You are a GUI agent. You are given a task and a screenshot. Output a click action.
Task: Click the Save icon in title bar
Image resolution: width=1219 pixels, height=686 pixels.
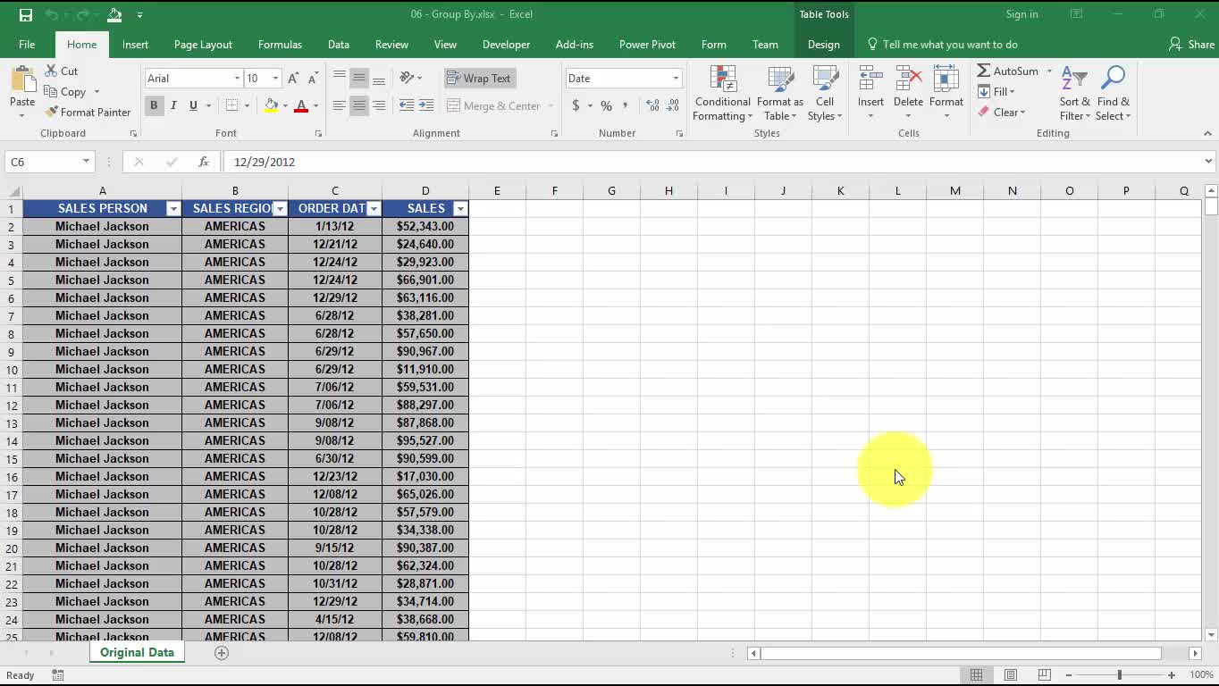(x=25, y=14)
